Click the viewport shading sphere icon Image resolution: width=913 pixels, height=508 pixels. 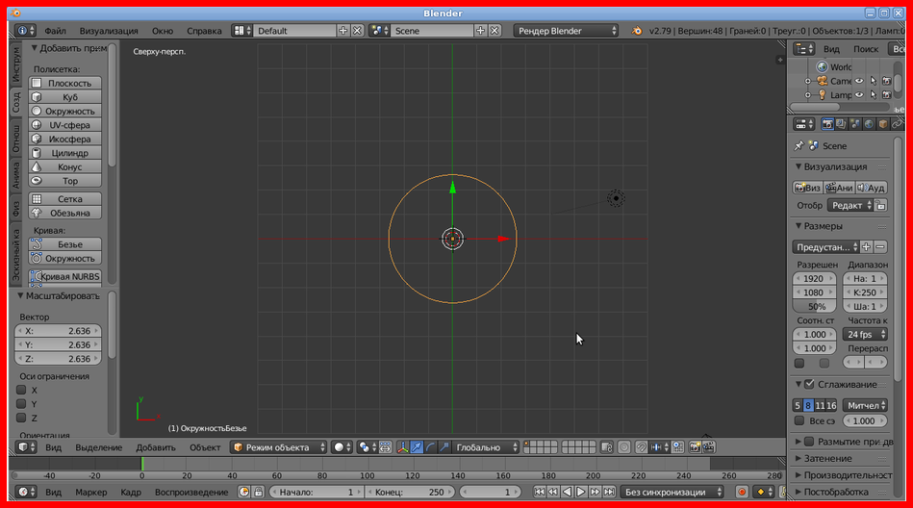(x=342, y=447)
